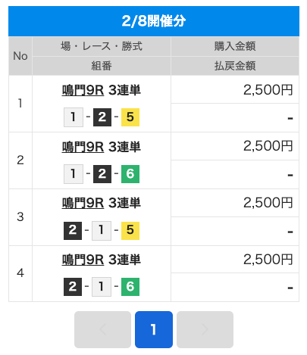
Task: Click the 2,500円 amount in row 1
Action: [x=268, y=90]
